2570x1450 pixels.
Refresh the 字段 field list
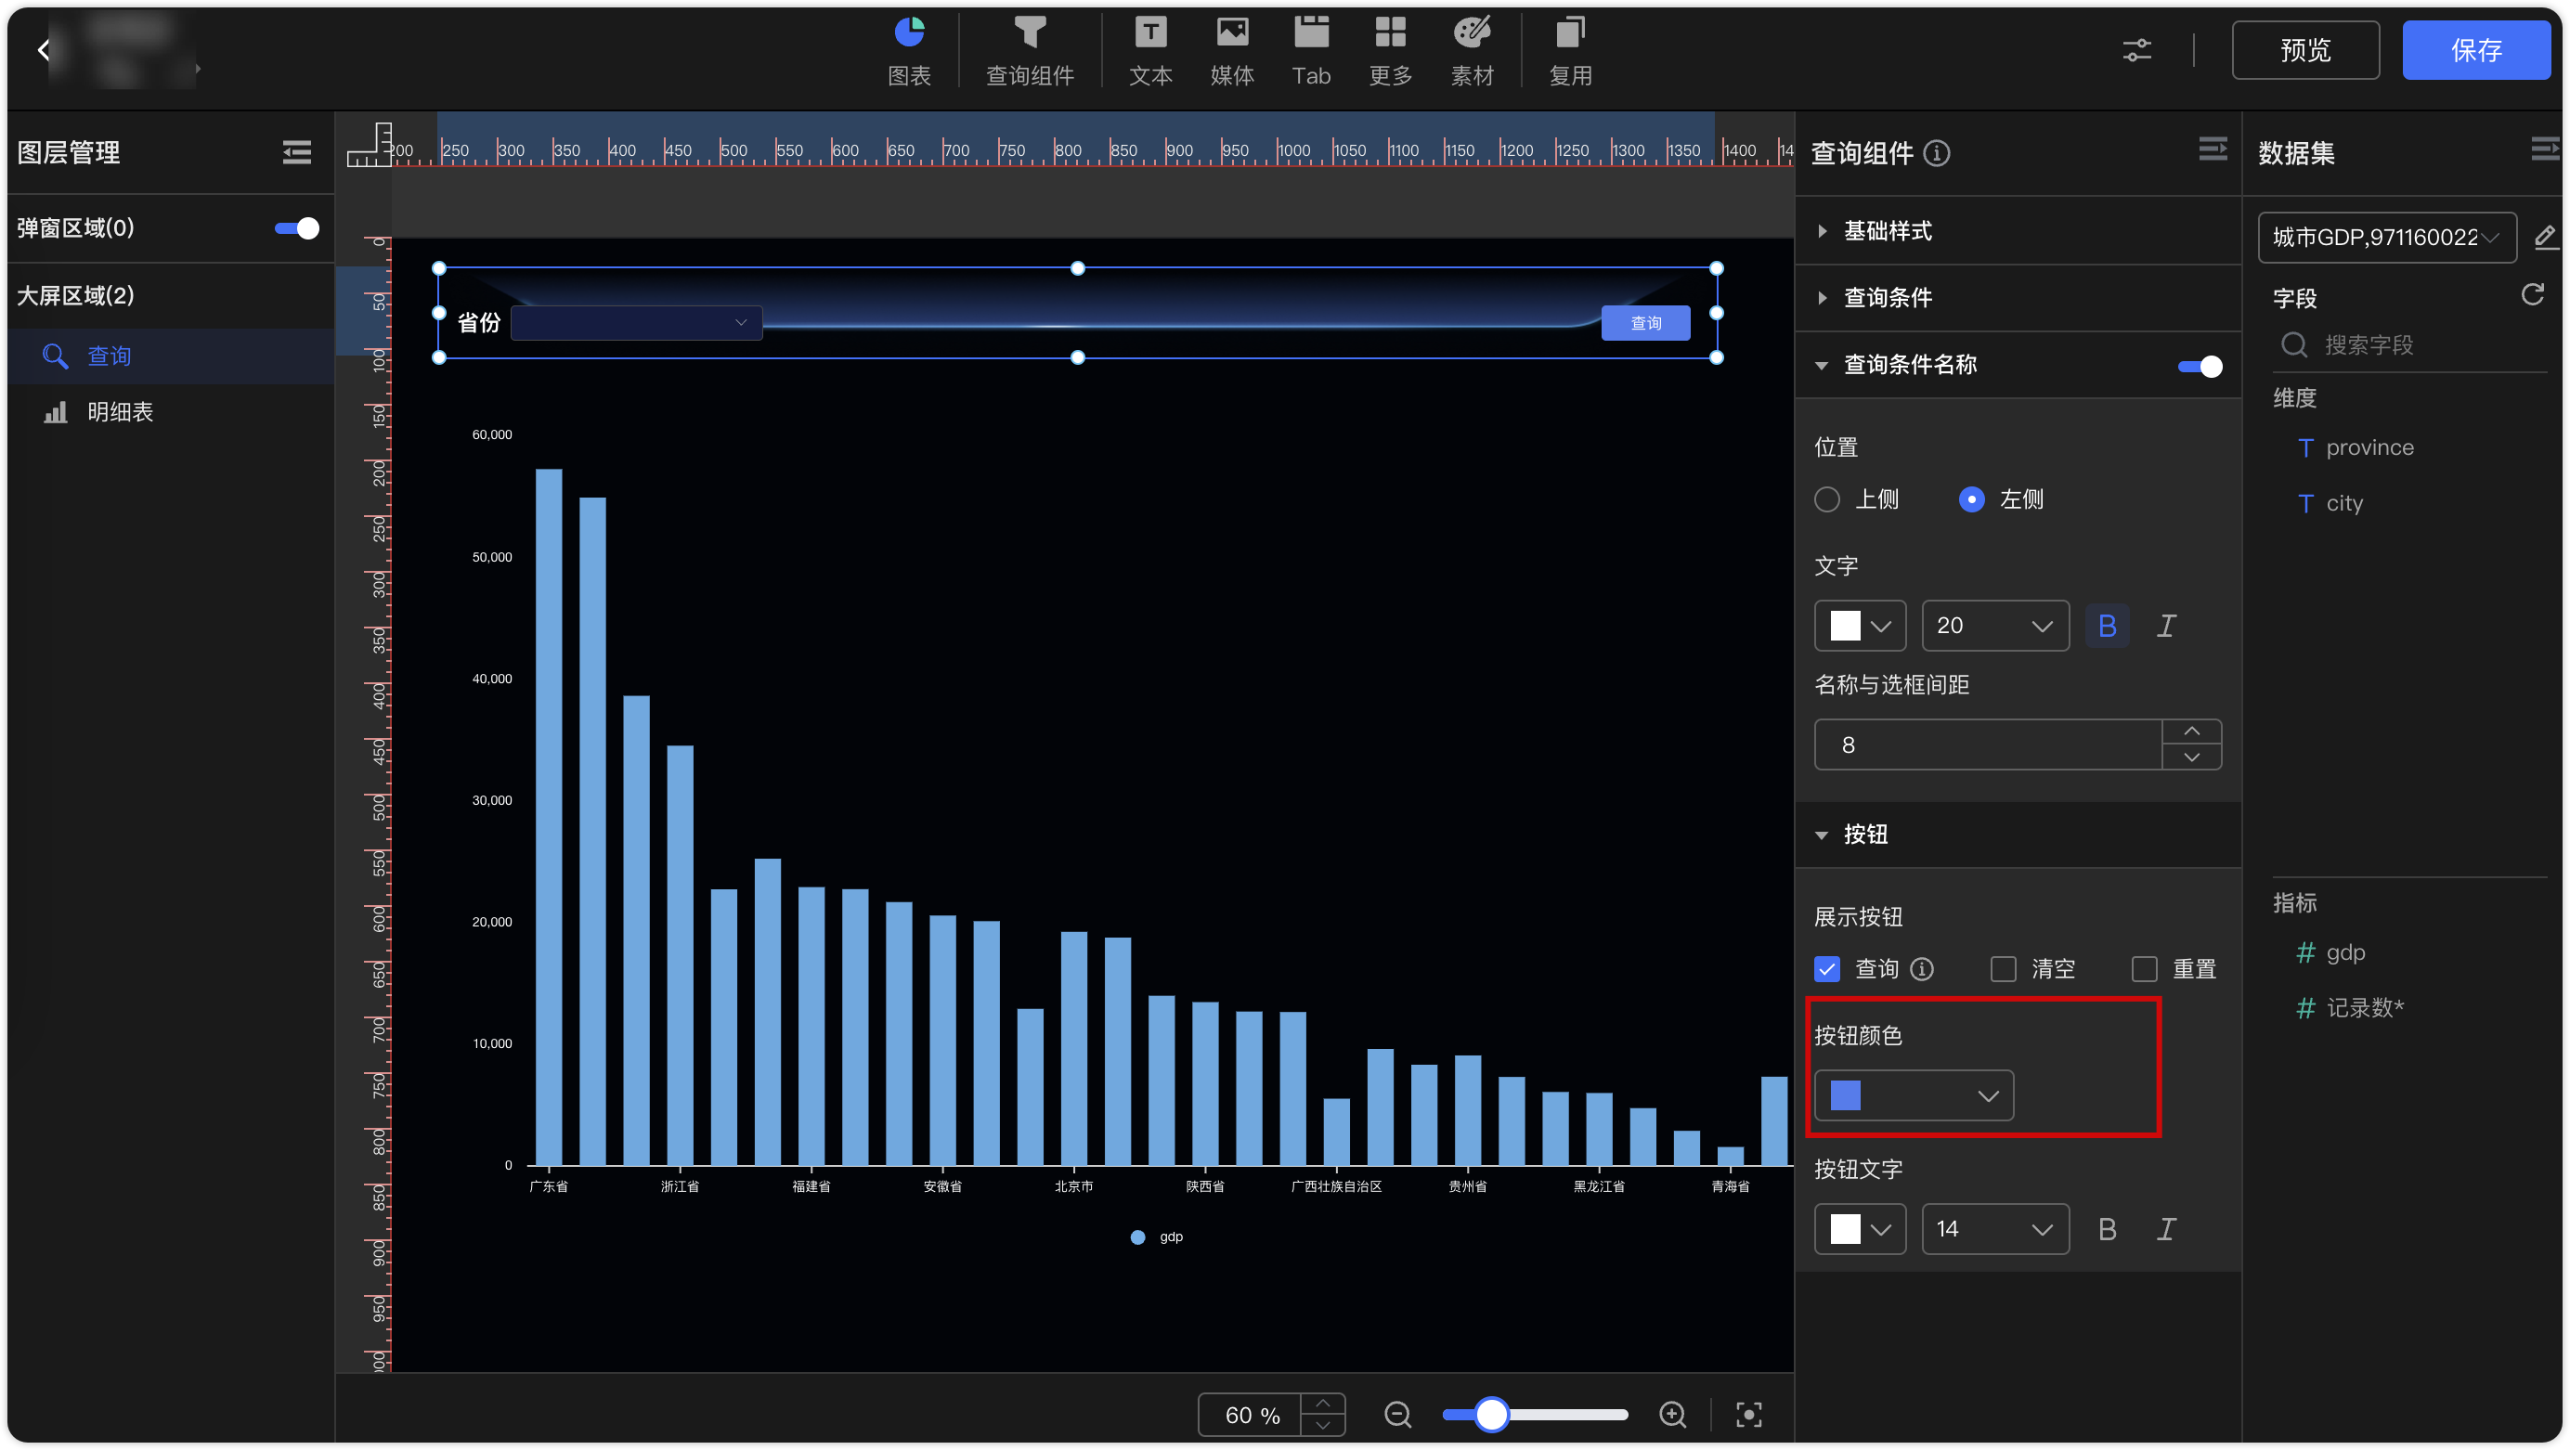[2531, 295]
